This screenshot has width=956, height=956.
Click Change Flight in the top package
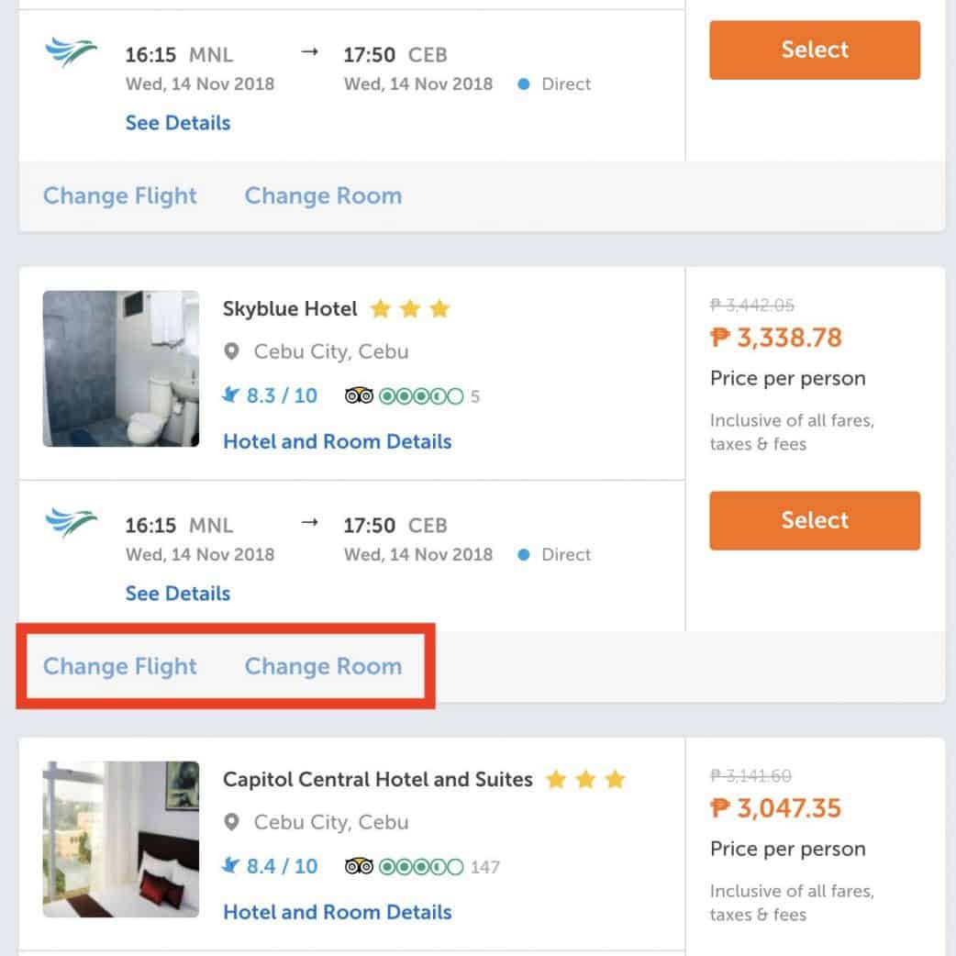pyautogui.click(x=120, y=195)
